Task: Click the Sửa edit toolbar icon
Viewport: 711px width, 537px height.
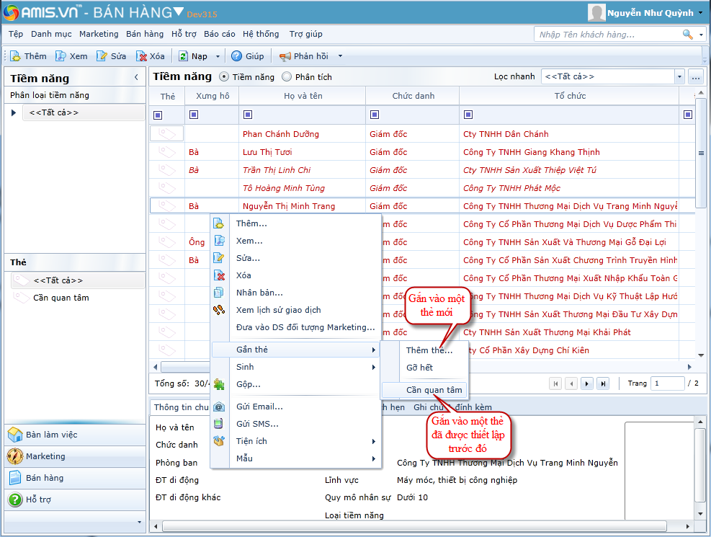Action: (102, 56)
